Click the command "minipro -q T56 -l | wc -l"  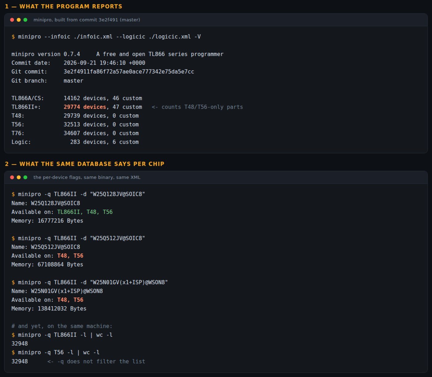pos(59,353)
